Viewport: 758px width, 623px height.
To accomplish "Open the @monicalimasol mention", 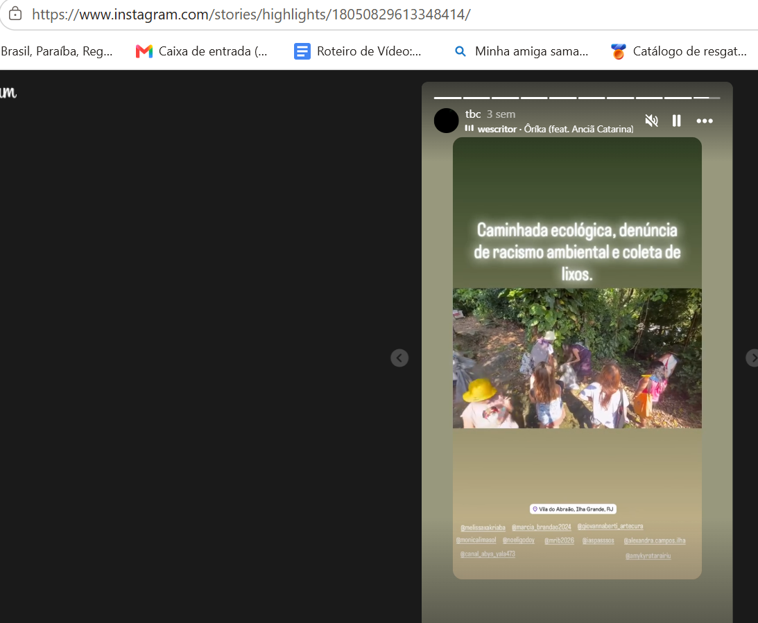I will [x=476, y=540].
